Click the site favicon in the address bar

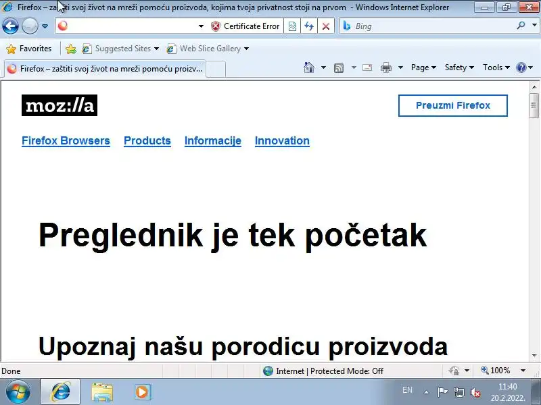pos(63,26)
